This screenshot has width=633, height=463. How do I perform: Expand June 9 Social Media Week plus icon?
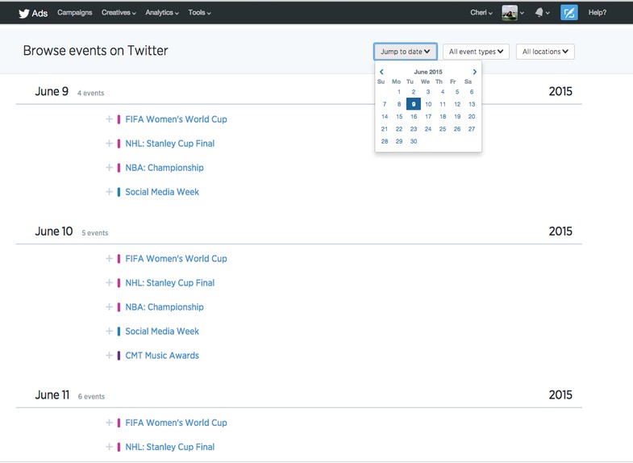coord(109,192)
